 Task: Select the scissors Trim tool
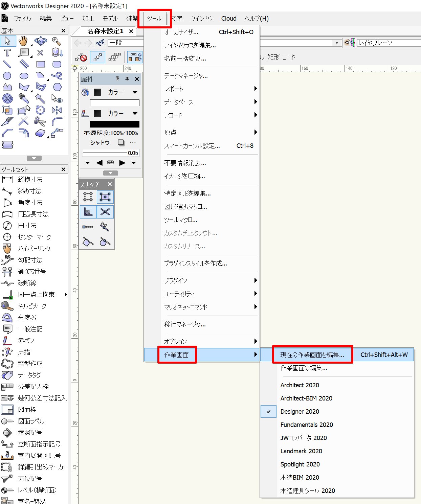click(40, 121)
